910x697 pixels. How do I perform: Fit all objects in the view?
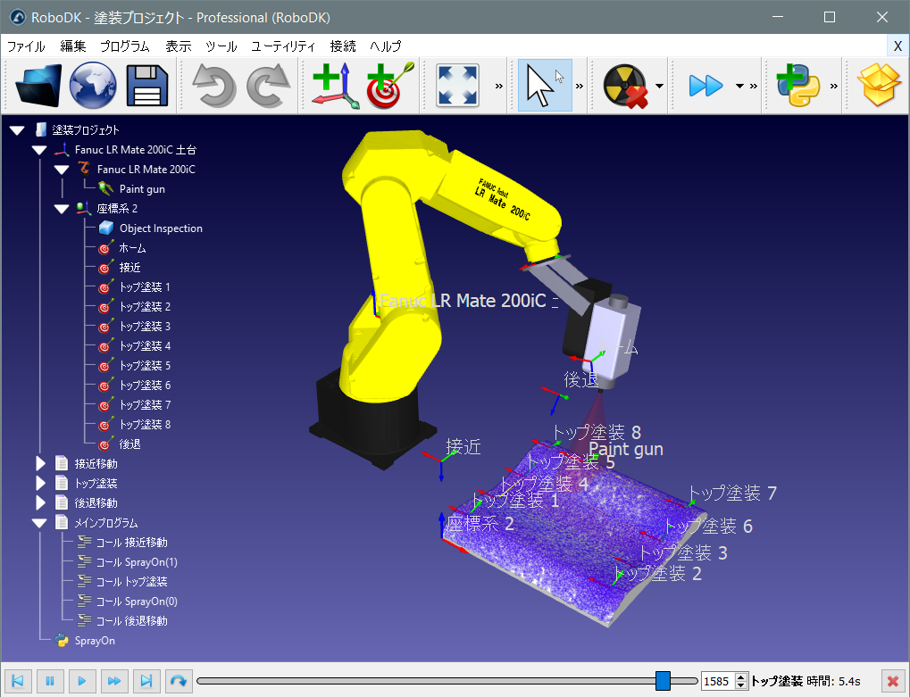click(458, 86)
